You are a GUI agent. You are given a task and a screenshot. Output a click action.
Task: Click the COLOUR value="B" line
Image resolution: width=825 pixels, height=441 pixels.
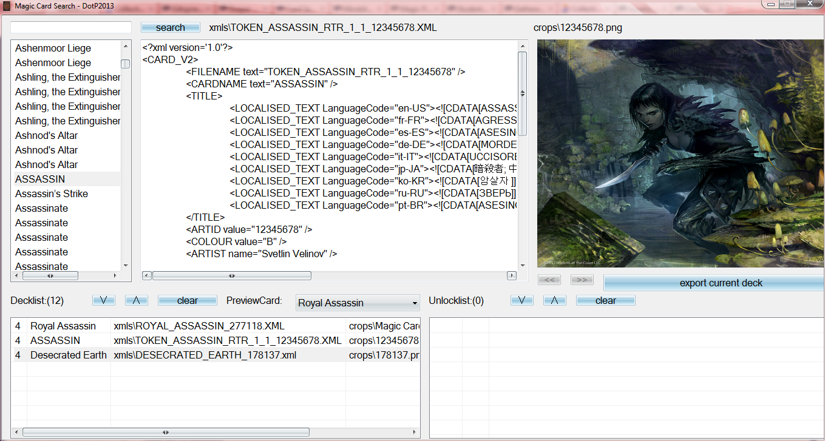click(236, 241)
